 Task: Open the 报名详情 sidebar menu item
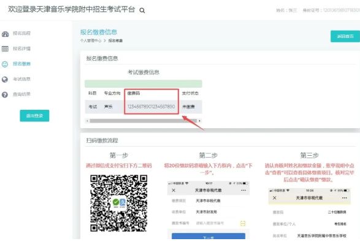[x=21, y=48]
